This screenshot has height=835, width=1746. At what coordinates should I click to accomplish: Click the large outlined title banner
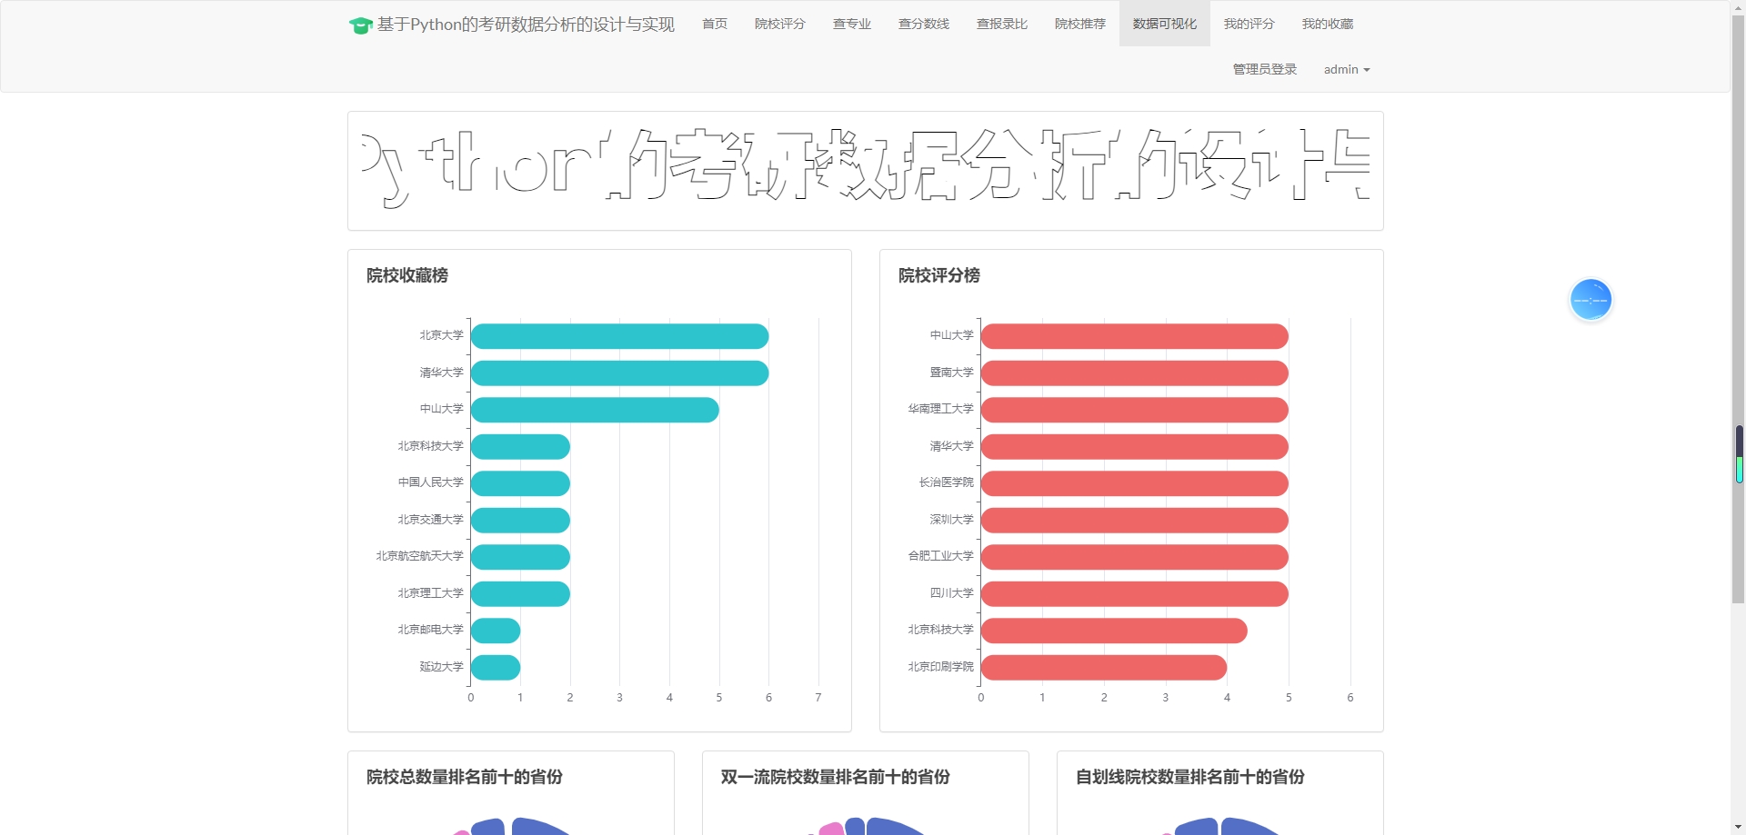pos(866,171)
